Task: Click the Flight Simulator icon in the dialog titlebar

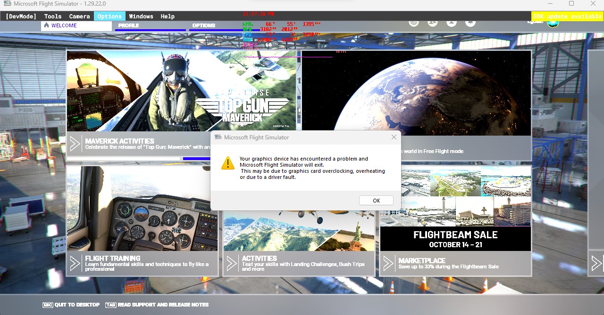Action: click(x=218, y=137)
